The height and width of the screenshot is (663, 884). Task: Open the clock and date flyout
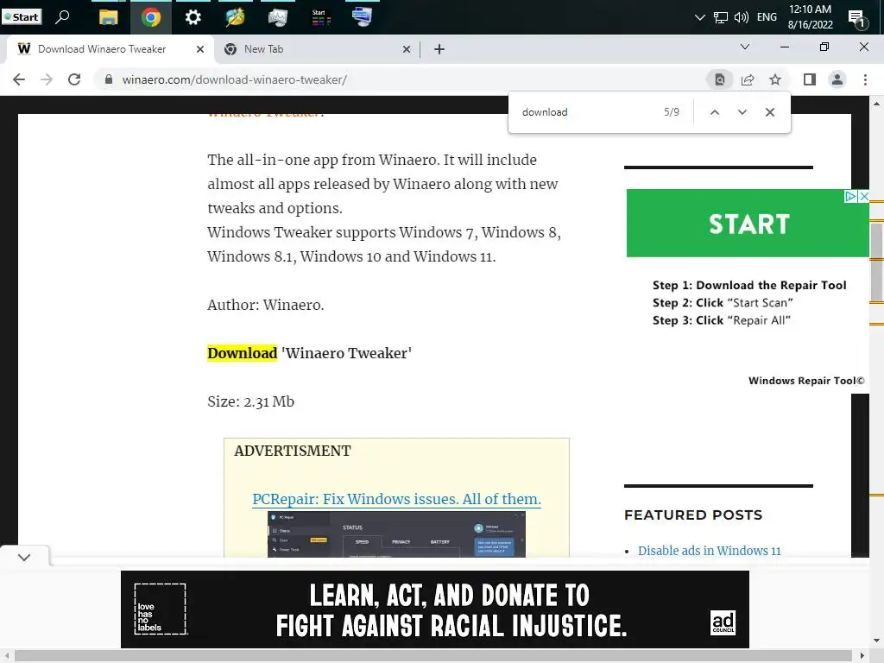coord(810,17)
